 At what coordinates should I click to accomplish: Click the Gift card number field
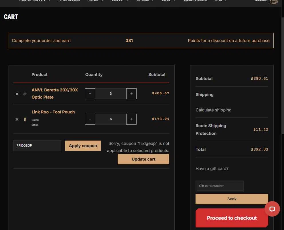pos(220,186)
